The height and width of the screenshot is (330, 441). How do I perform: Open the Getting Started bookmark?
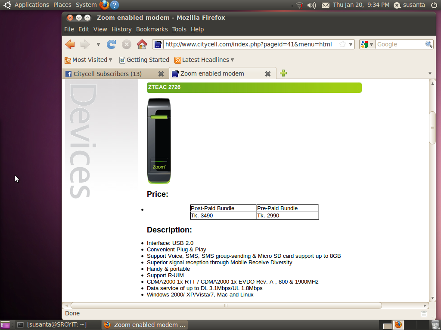coord(144,60)
